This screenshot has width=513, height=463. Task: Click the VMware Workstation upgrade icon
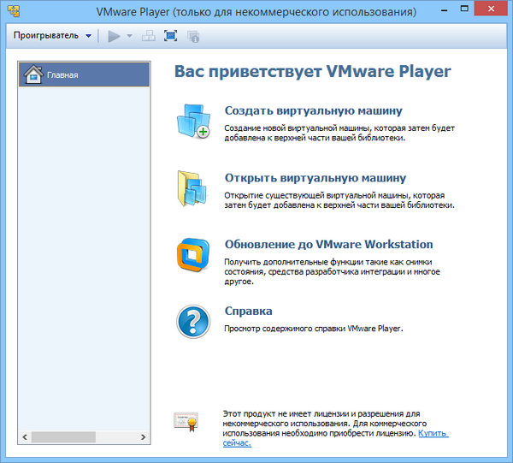[x=193, y=255]
